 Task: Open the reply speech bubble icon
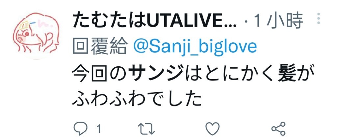[81, 128]
